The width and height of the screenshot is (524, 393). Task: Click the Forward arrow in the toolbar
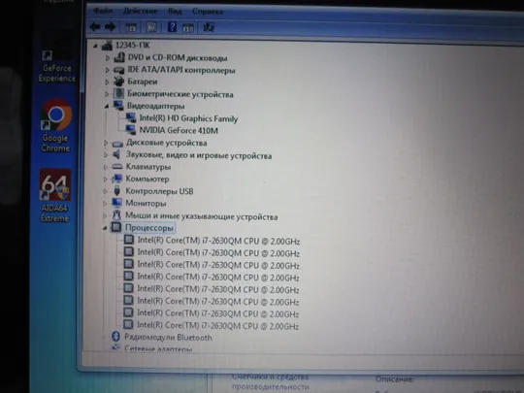pos(111,27)
